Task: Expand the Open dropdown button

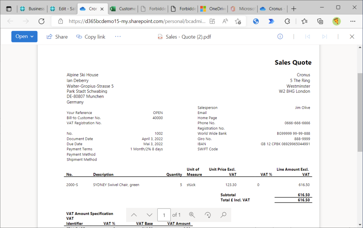Action: pos(24,36)
